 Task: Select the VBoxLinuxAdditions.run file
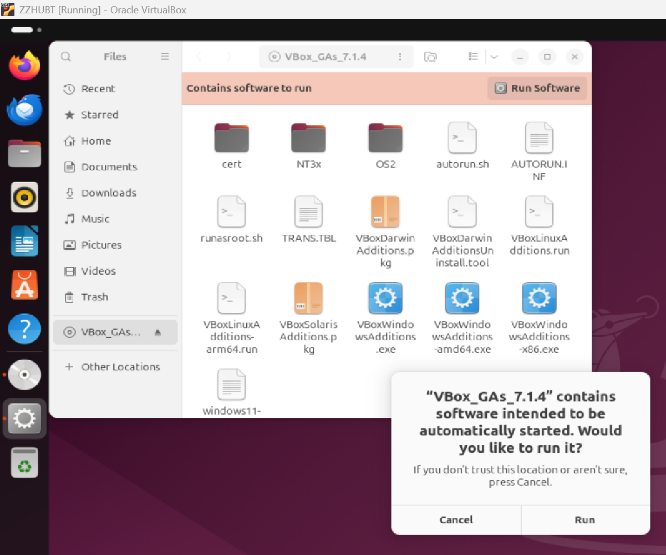539,226
